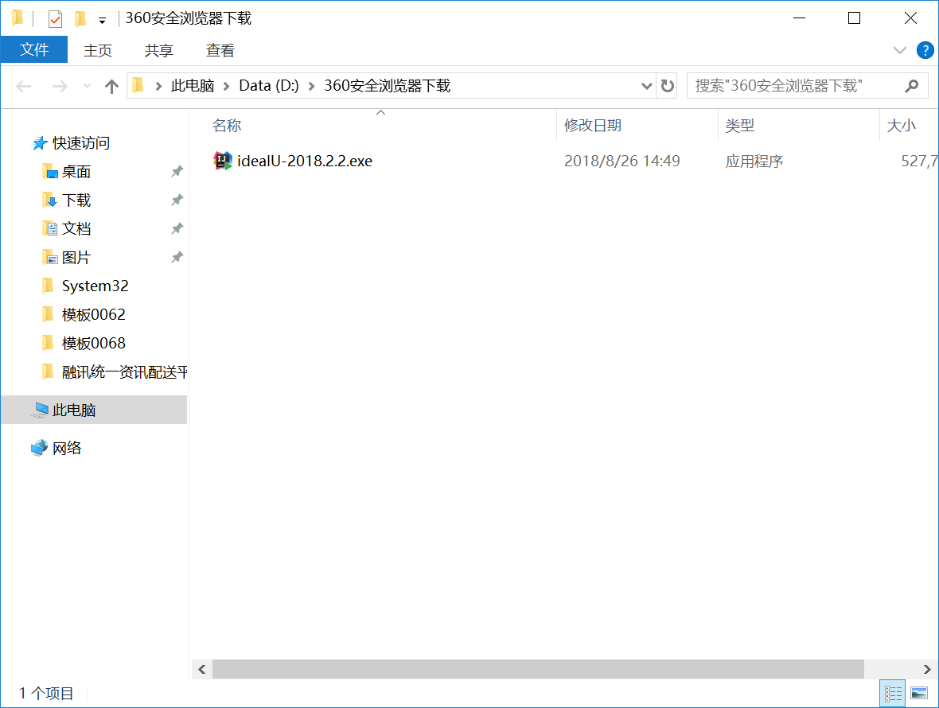The image size is (939, 708).
Task: Open 文档 in the navigation pane
Action: [76, 228]
